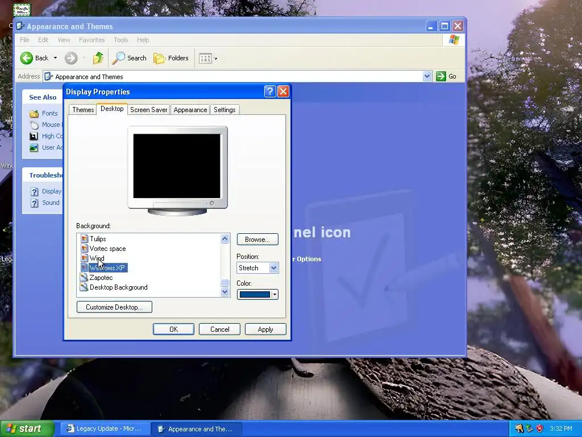Click the taskbar clock showing 3:32 PM
The image size is (582, 437).
point(561,429)
